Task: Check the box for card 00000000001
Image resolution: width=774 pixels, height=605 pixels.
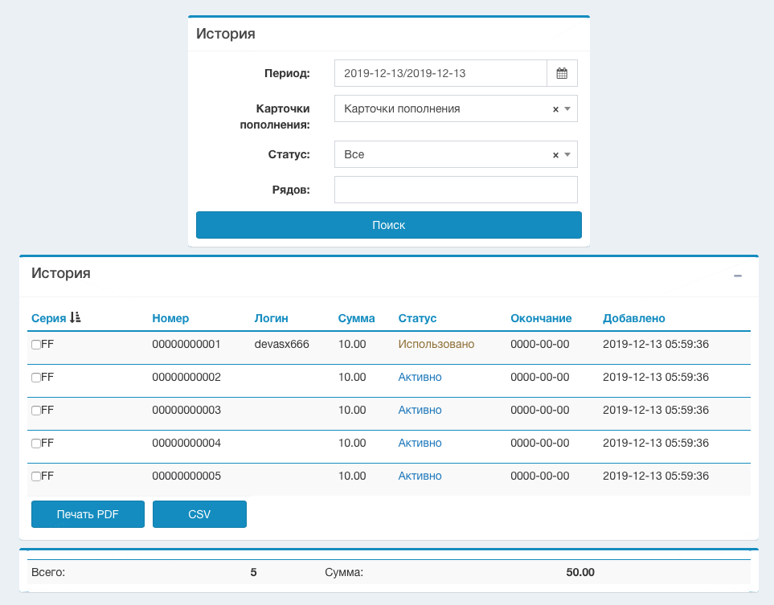Action: tap(36, 345)
